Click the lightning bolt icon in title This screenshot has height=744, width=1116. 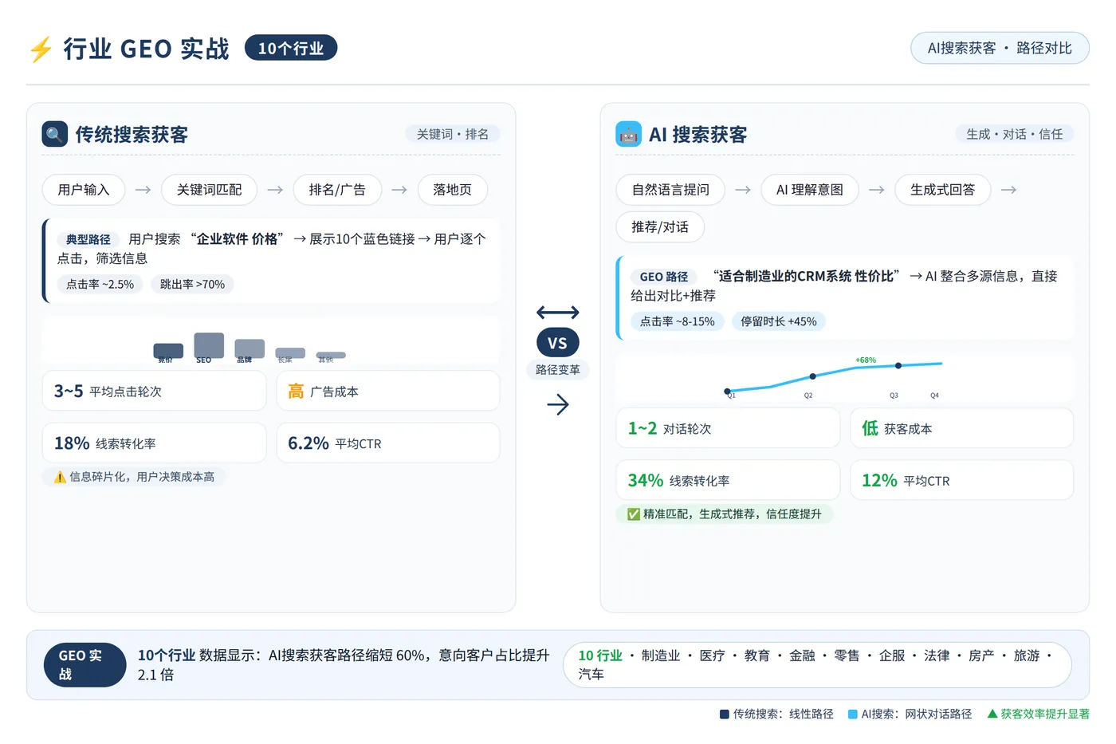41,49
